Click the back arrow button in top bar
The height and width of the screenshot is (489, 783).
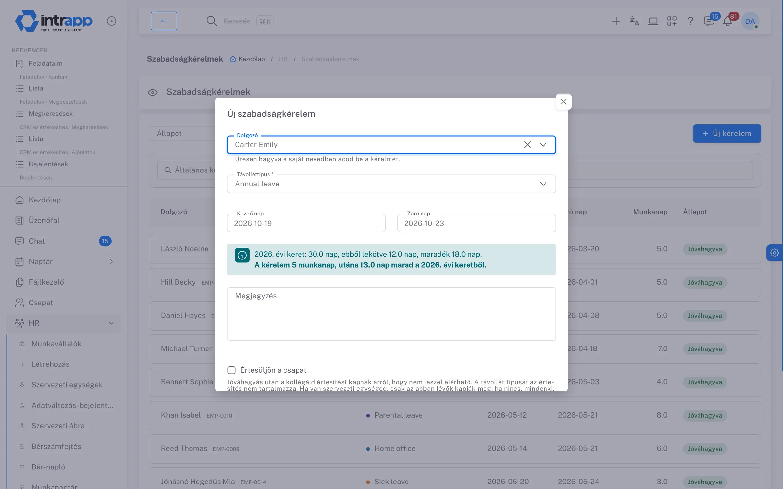pyautogui.click(x=164, y=21)
